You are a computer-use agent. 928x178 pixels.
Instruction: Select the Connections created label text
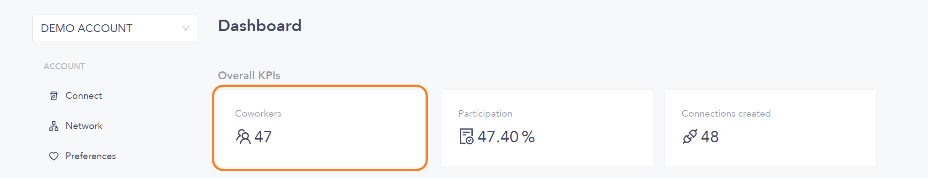click(x=726, y=113)
